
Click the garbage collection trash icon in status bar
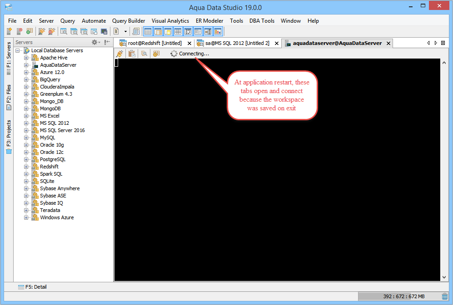(445, 296)
